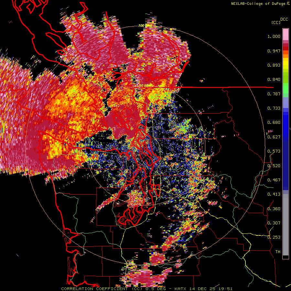Click the 1.000 scale value

coord(274,36)
